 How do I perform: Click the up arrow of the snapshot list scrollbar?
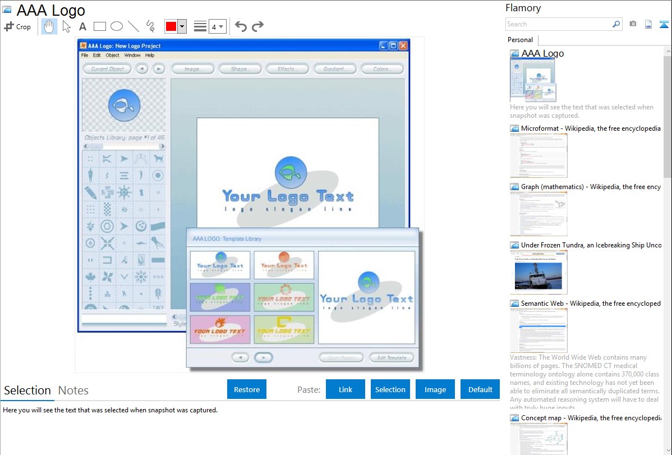click(668, 51)
